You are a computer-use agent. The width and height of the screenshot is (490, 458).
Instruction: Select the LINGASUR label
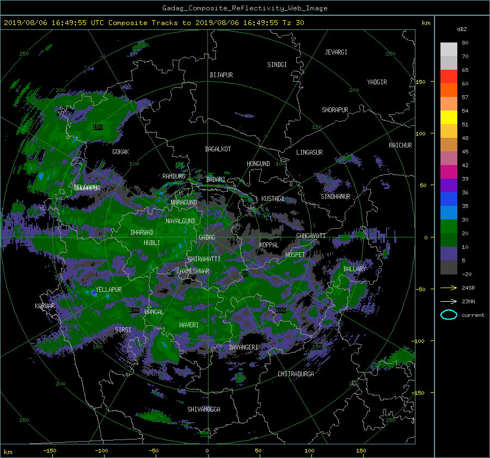(x=309, y=152)
